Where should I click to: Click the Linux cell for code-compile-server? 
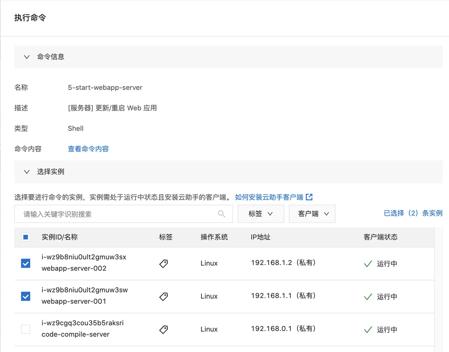[x=209, y=329]
